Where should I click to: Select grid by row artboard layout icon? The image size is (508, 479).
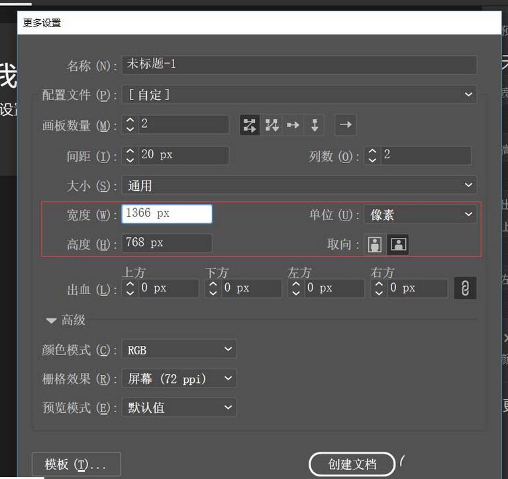(x=250, y=125)
